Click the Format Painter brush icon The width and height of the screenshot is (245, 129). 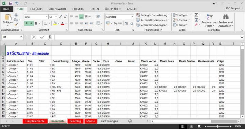(x=16, y=25)
